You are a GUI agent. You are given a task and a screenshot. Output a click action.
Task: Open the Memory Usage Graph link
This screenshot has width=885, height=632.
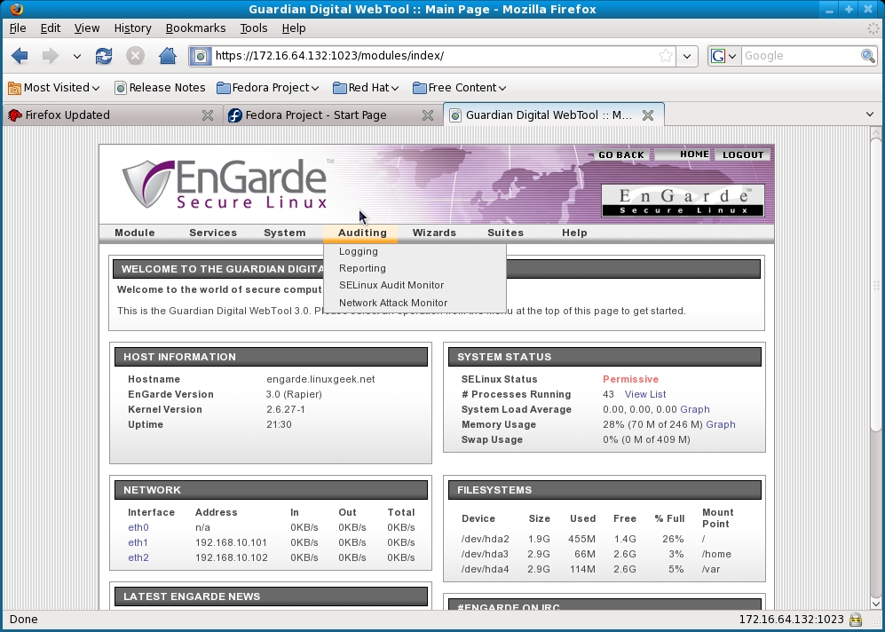click(721, 425)
